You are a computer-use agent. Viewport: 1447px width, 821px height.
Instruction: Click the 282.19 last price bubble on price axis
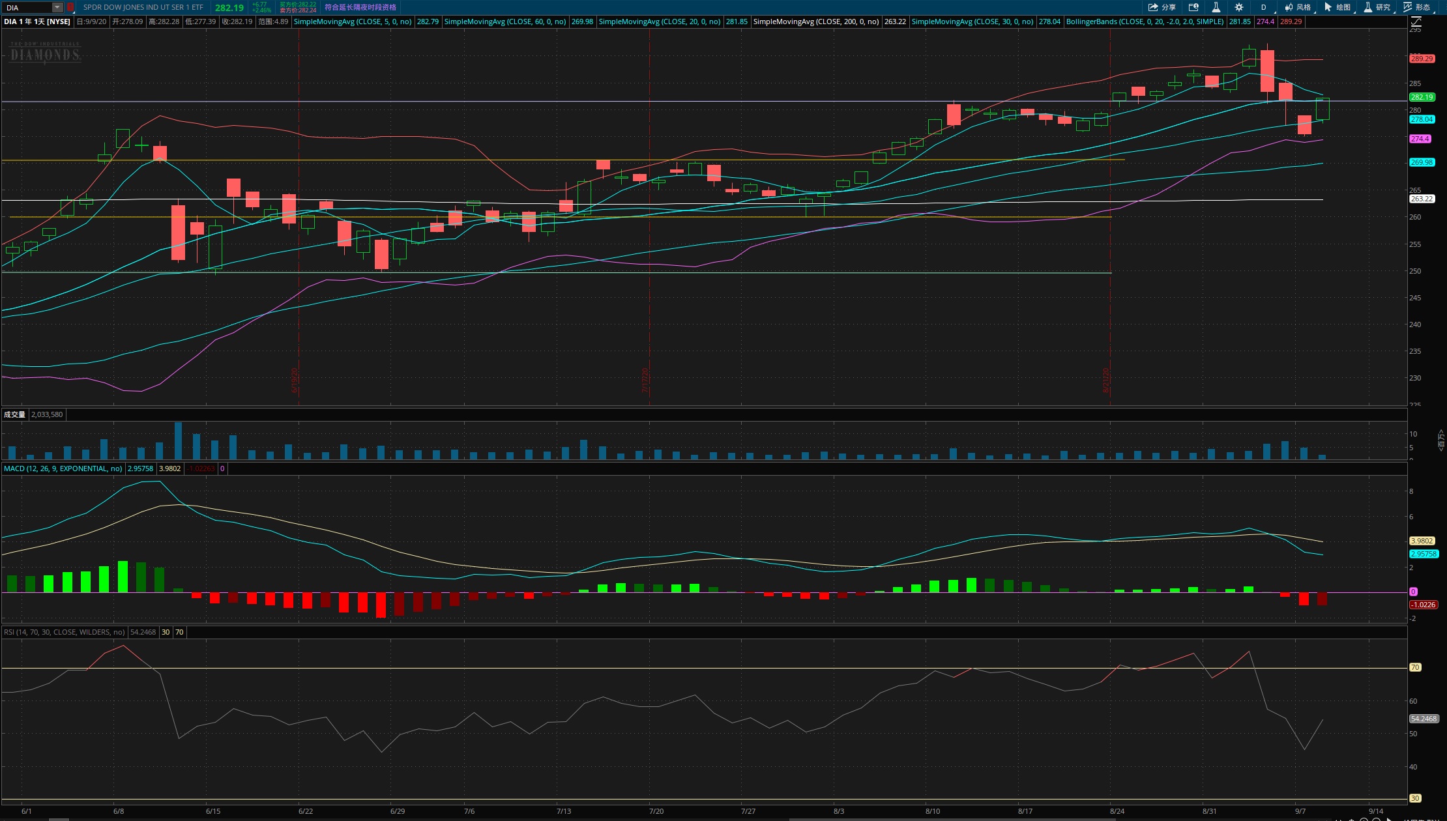click(1422, 97)
